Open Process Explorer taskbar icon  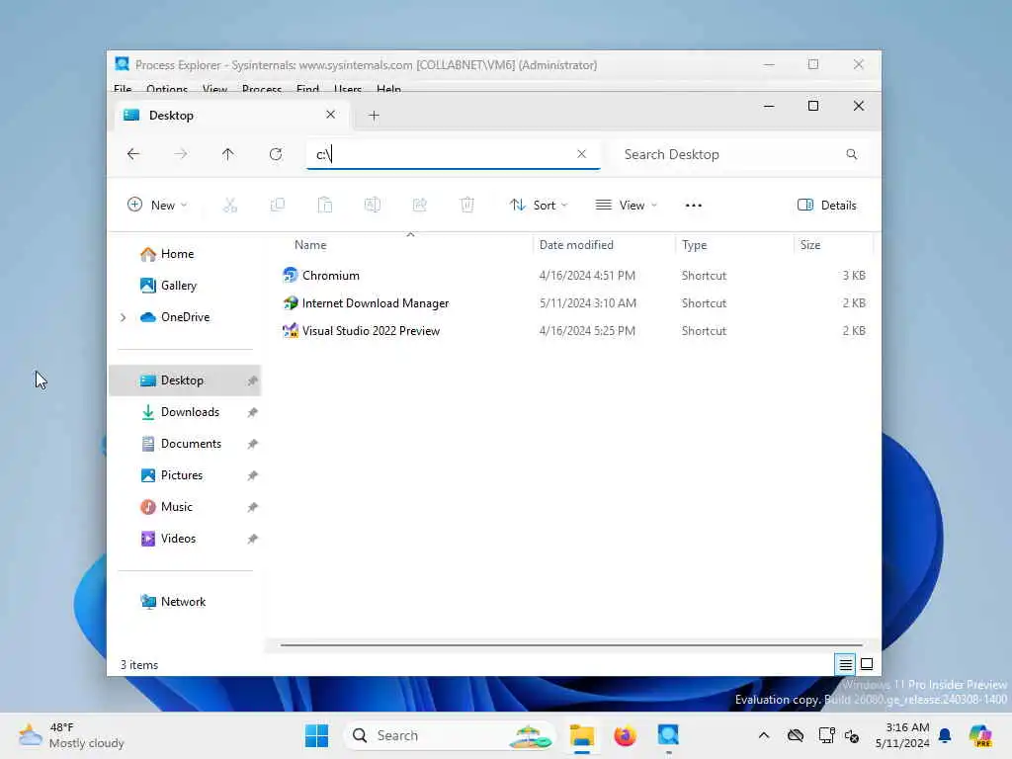coord(668,735)
